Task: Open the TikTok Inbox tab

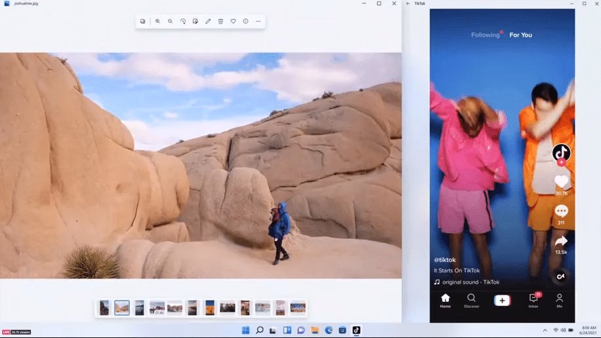Action: coord(533,301)
